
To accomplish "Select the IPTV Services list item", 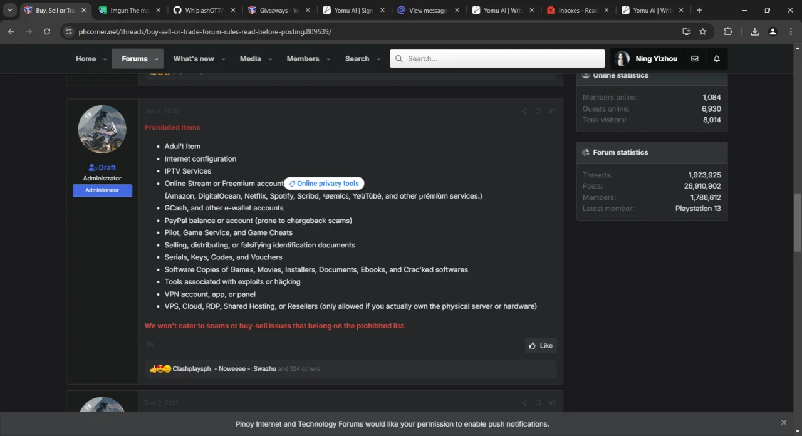I will (188, 171).
